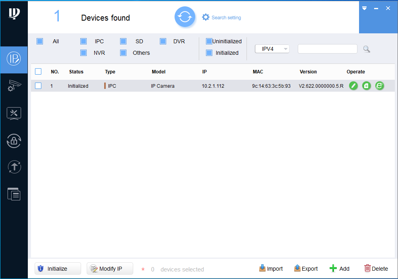Toggle the All filter checkbox
The image size is (398, 279).
tap(40, 41)
